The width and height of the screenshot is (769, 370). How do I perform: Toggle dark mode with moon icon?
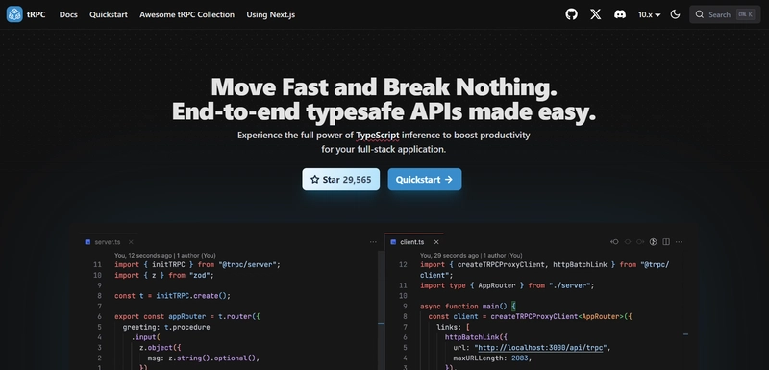click(x=676, y=14)
